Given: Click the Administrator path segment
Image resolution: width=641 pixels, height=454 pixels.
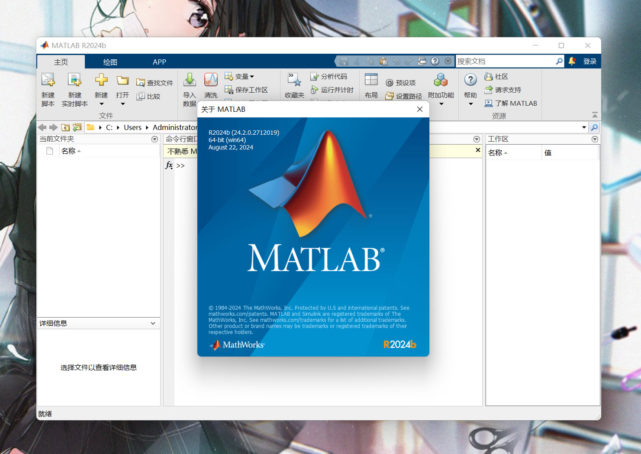Looking at the screenshot, I should coord(175,127).
